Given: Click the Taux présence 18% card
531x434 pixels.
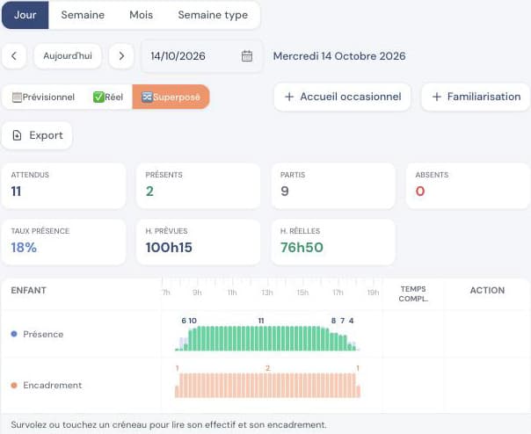Looking at the screenshot, I should pos(63,242).
